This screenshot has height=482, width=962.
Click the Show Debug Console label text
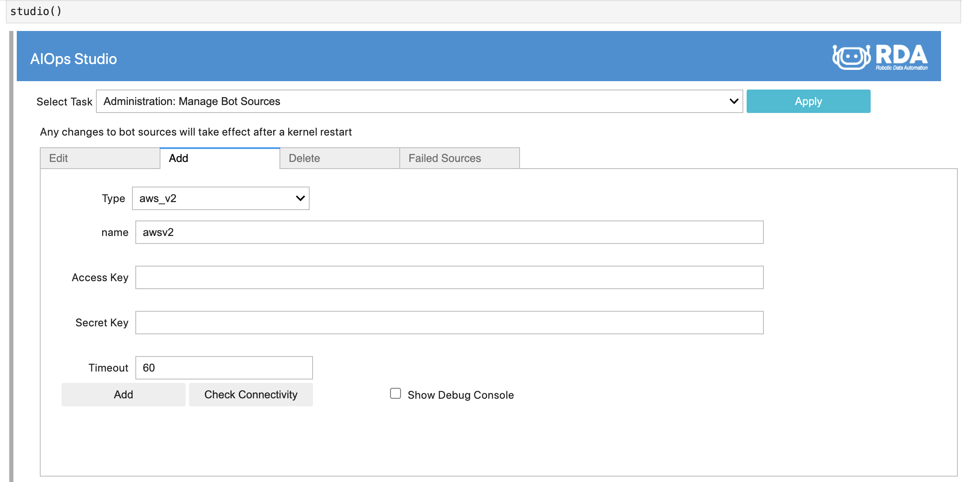coord(460,395)
